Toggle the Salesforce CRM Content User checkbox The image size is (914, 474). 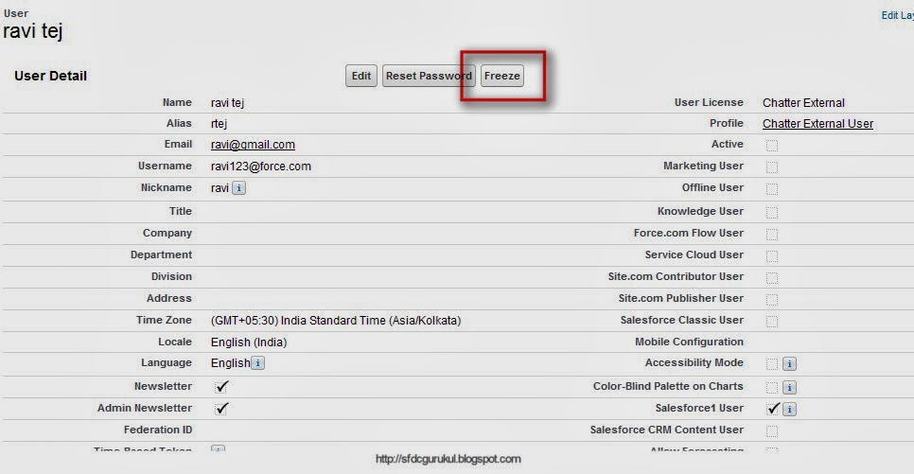772,430
